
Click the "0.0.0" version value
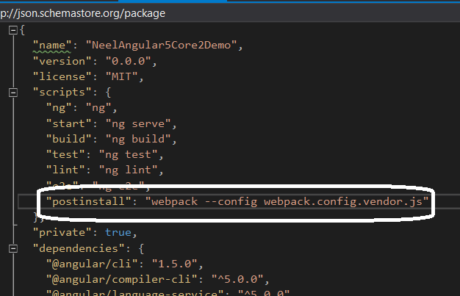tap(128, 61)
